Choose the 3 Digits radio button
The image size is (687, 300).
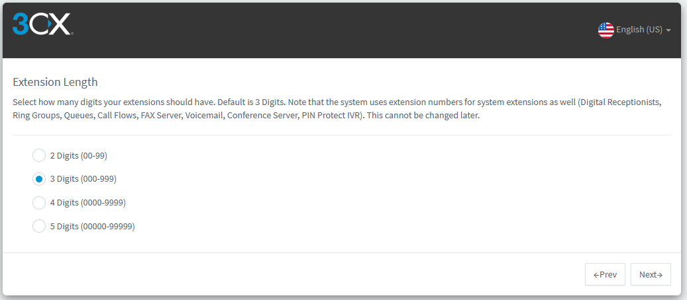[x=39, y=179]
